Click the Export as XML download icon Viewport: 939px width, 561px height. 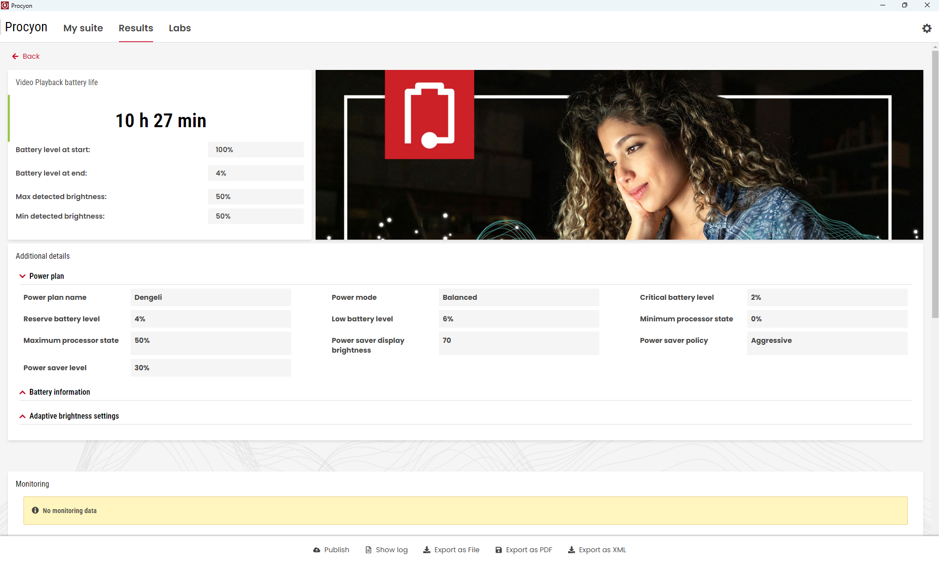572,550
